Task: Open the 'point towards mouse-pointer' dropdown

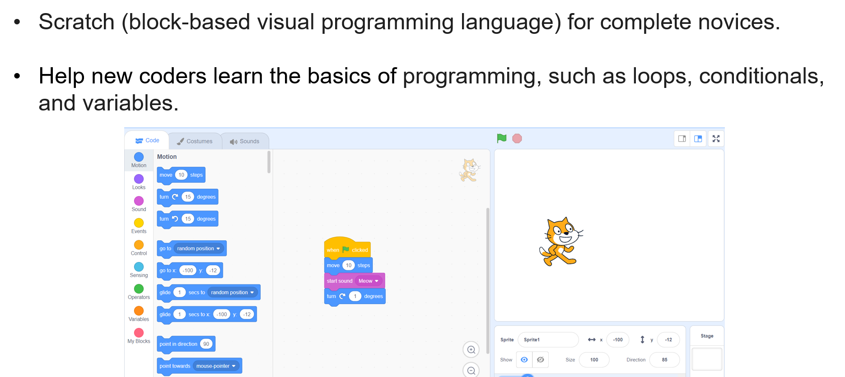Action: point(233,366)
